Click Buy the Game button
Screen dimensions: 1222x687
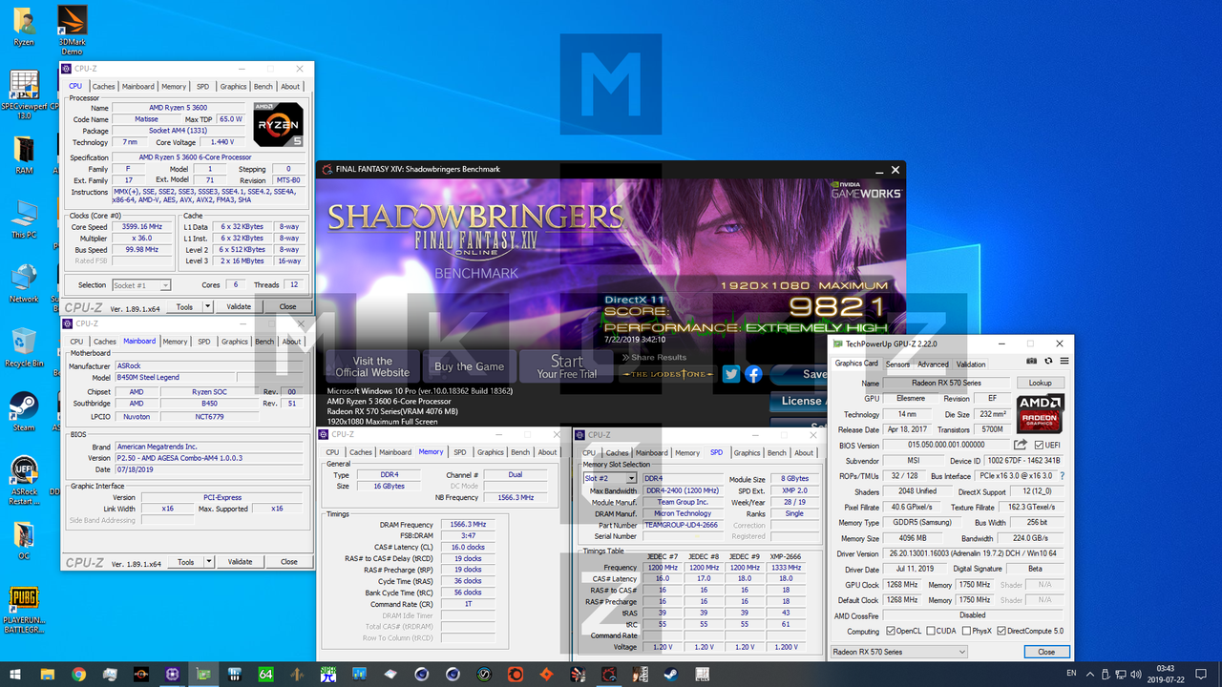pyautogui.click(x=470, y=366)
